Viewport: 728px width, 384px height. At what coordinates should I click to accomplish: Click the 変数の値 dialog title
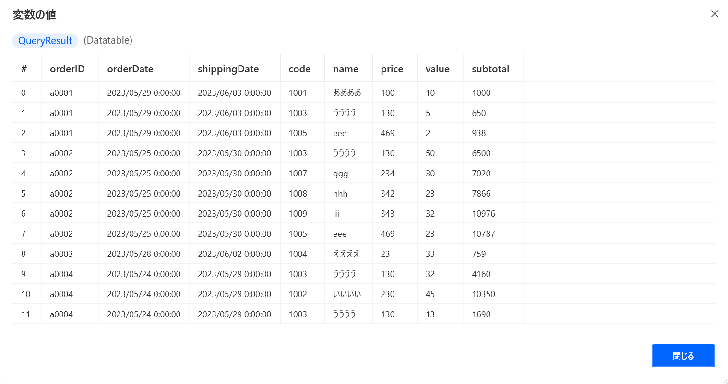(35, 14)
